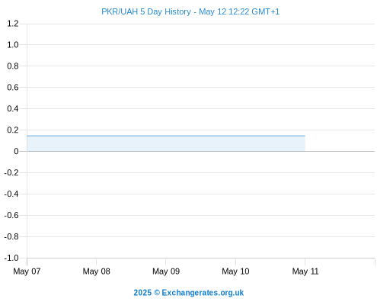377x305 pixels.
Task: Click the -0.4 y-axis label
Action: pos(11,194)
